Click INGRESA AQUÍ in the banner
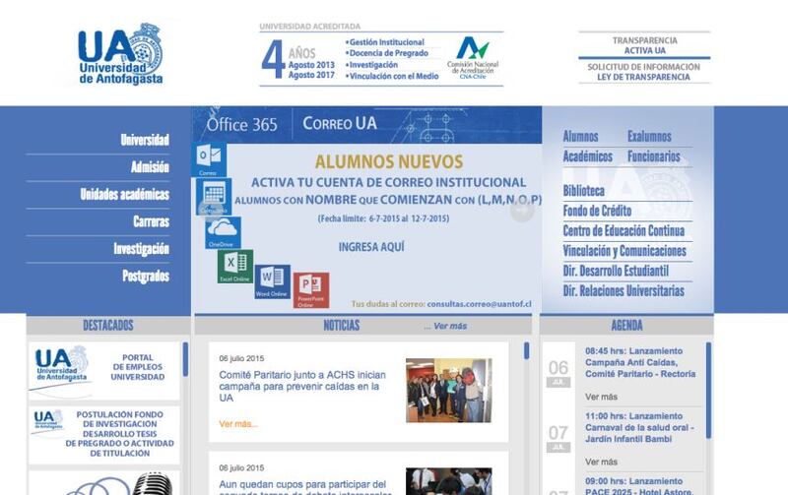 click(x=371, y=247)
